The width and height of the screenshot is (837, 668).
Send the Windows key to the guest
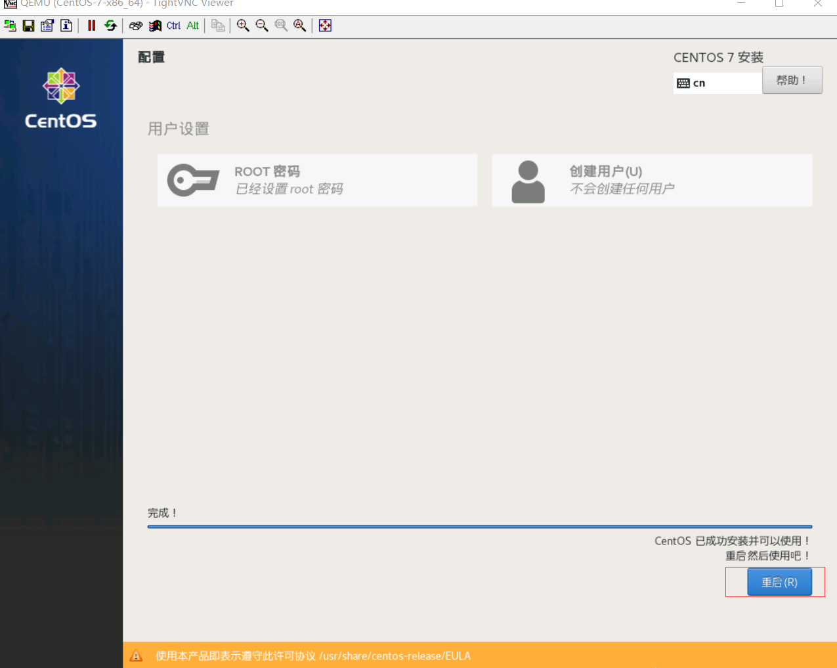coord(155,25)
